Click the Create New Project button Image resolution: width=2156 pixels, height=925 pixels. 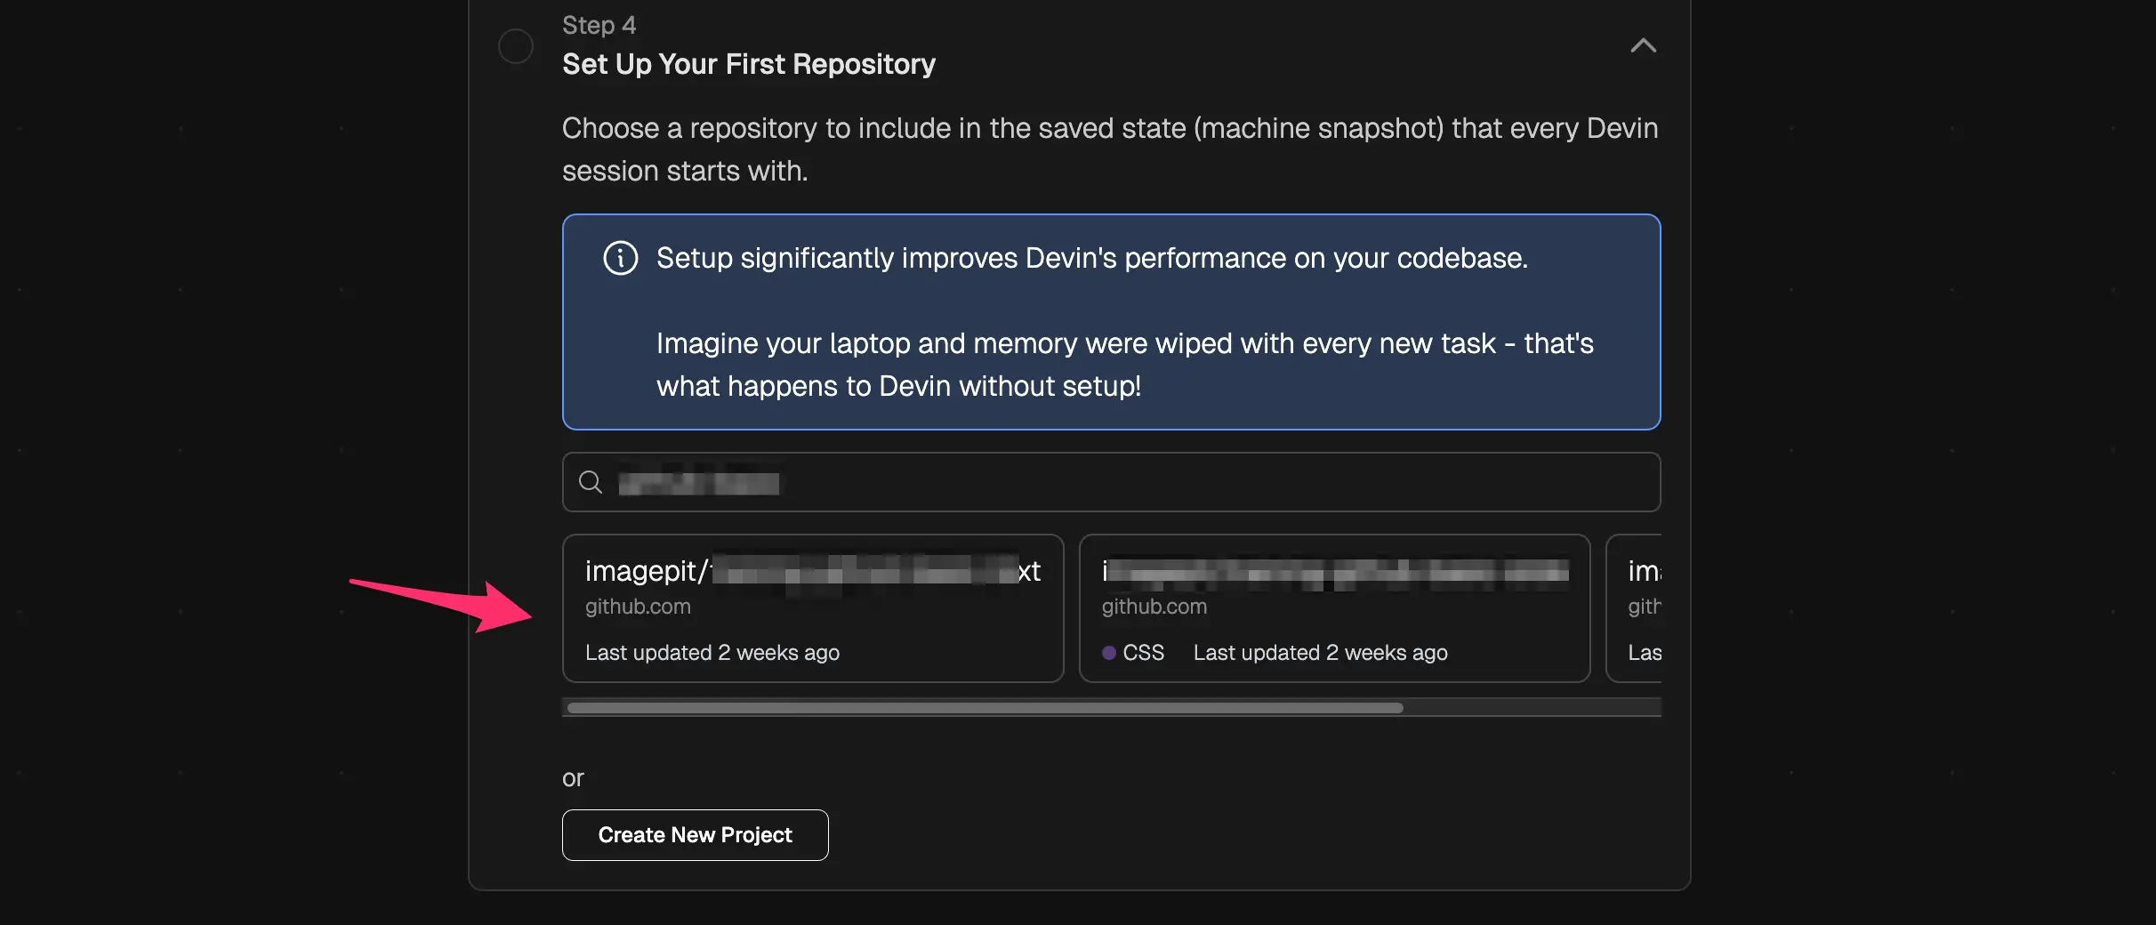pyautogui.click(x=695, y=835)
